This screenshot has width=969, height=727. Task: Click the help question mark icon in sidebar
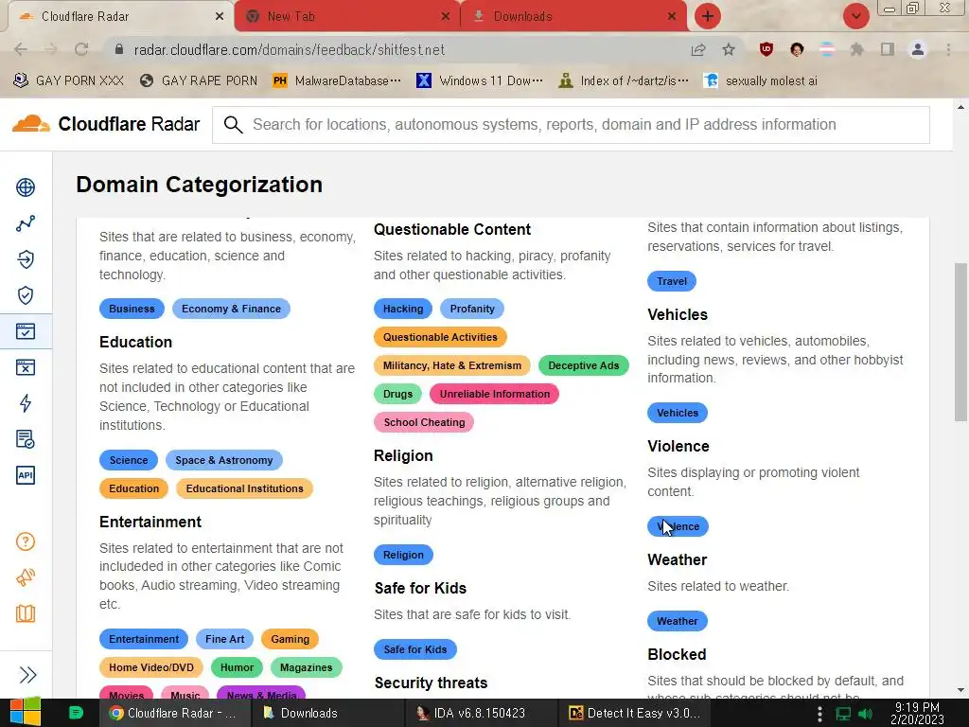point(26,541)
